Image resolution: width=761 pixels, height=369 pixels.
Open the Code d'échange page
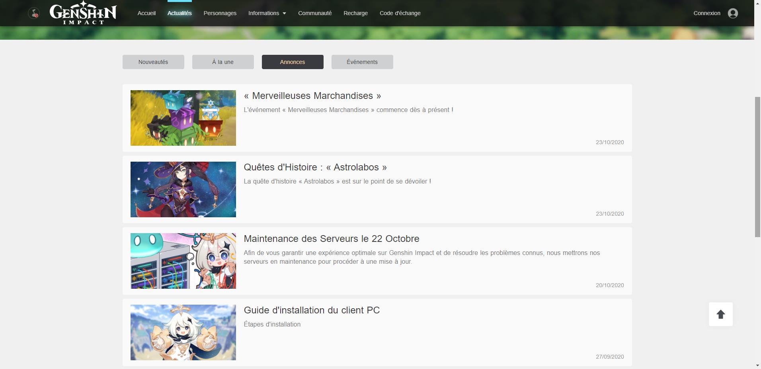pos(400,13)
